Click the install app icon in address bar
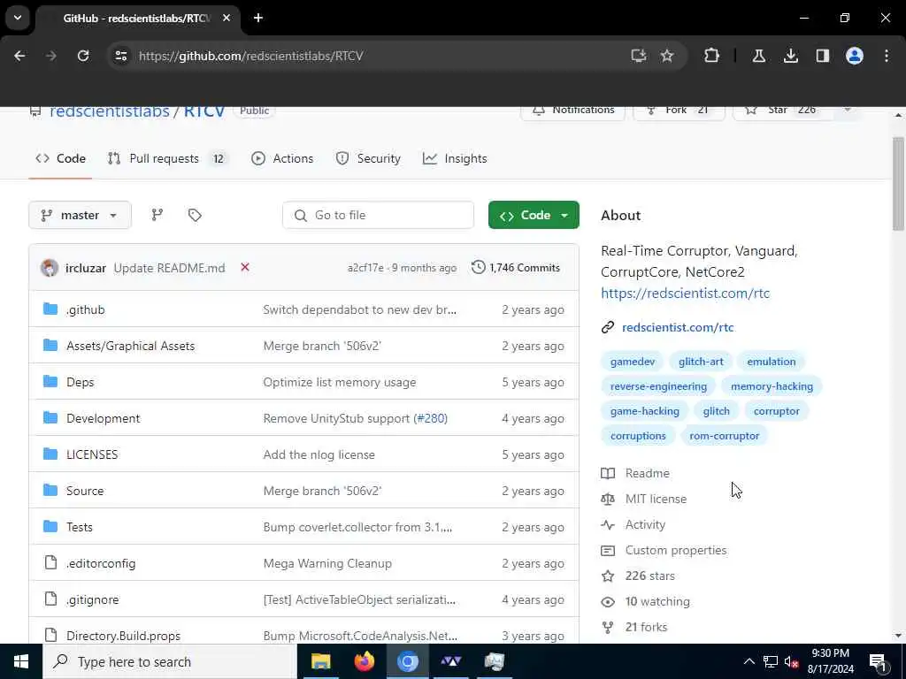 point(639,56)
